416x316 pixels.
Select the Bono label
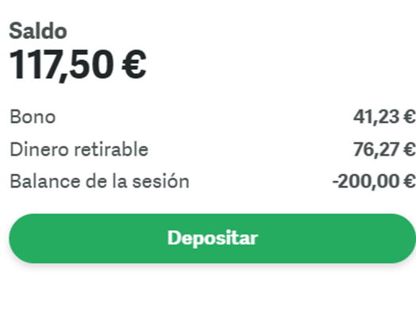pyautogui.click(x=33, y=117)
